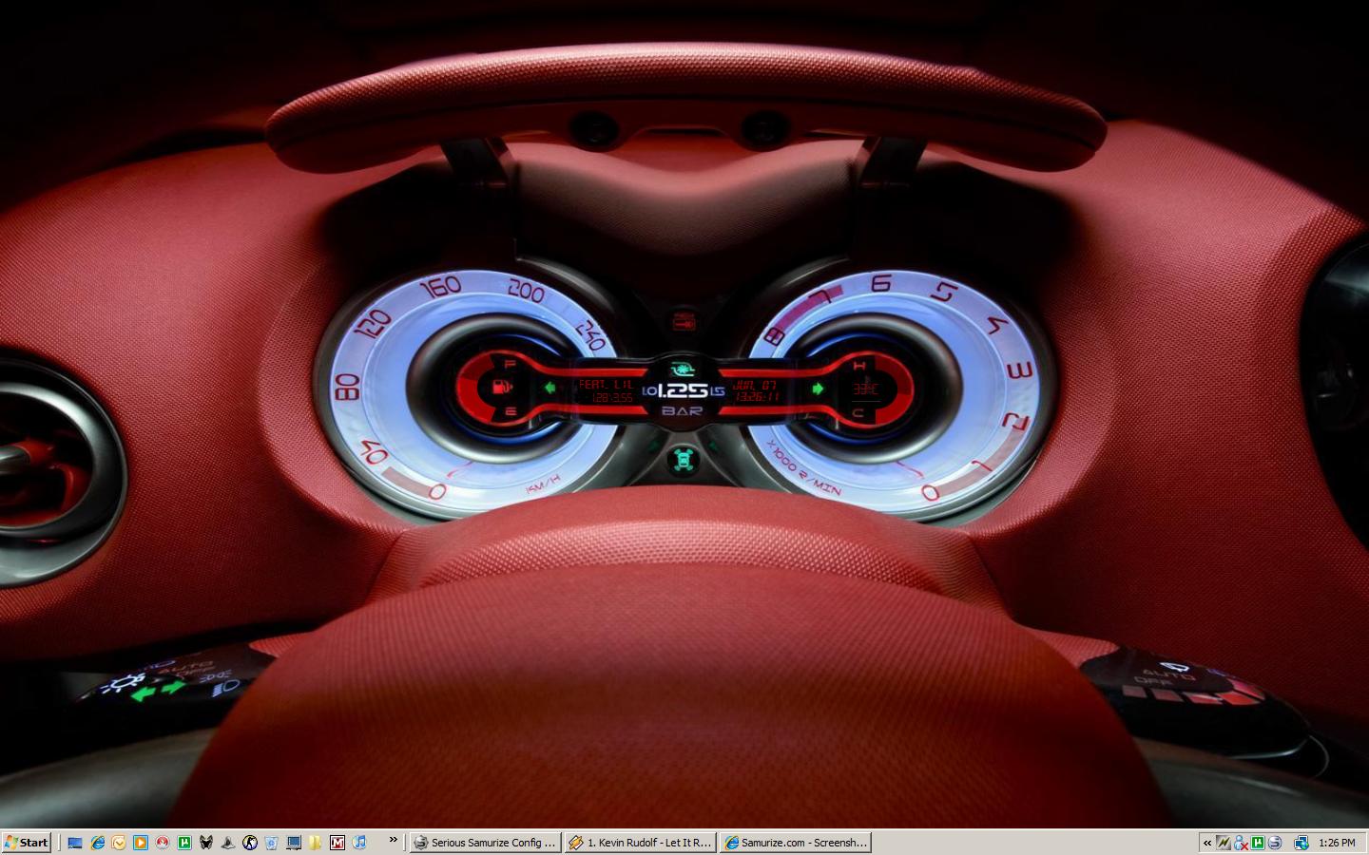Expand hidden system tray icons
The image size is (1369, 855).
[1207, 842]
